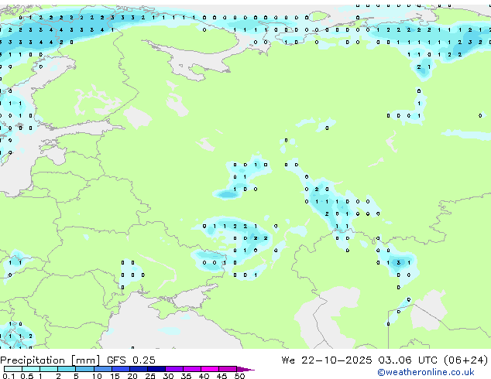
Task: Click the '0.5' legend scale label
Action: click(27, 376)
